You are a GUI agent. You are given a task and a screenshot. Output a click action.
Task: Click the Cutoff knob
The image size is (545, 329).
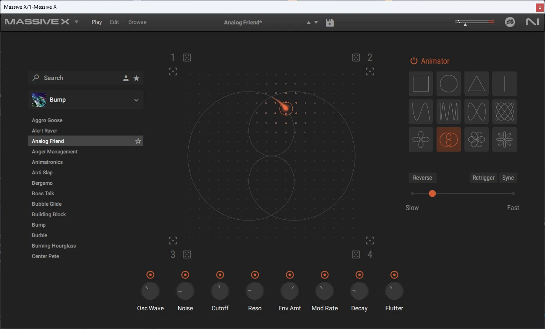coord(220,291)
